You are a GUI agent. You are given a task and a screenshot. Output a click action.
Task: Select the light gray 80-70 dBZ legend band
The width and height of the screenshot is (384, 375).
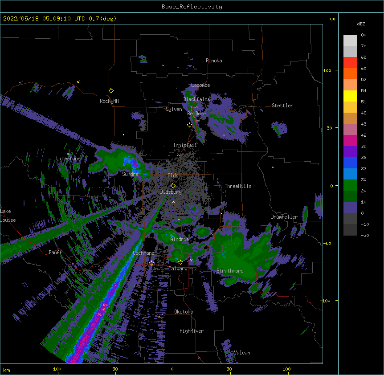click(350, 41)
